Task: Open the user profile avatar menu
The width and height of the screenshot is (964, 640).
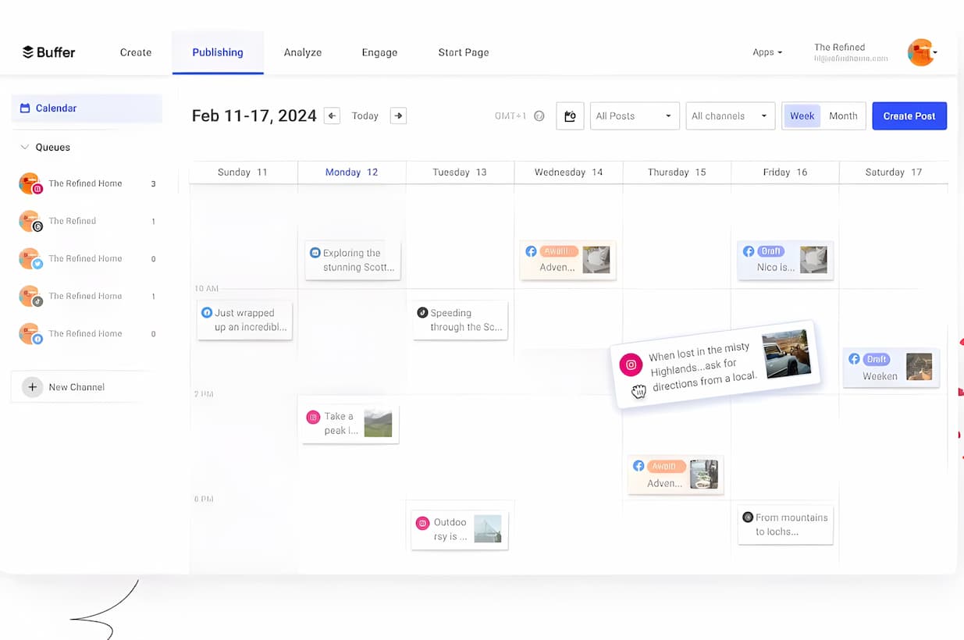Action: (921, 52)
